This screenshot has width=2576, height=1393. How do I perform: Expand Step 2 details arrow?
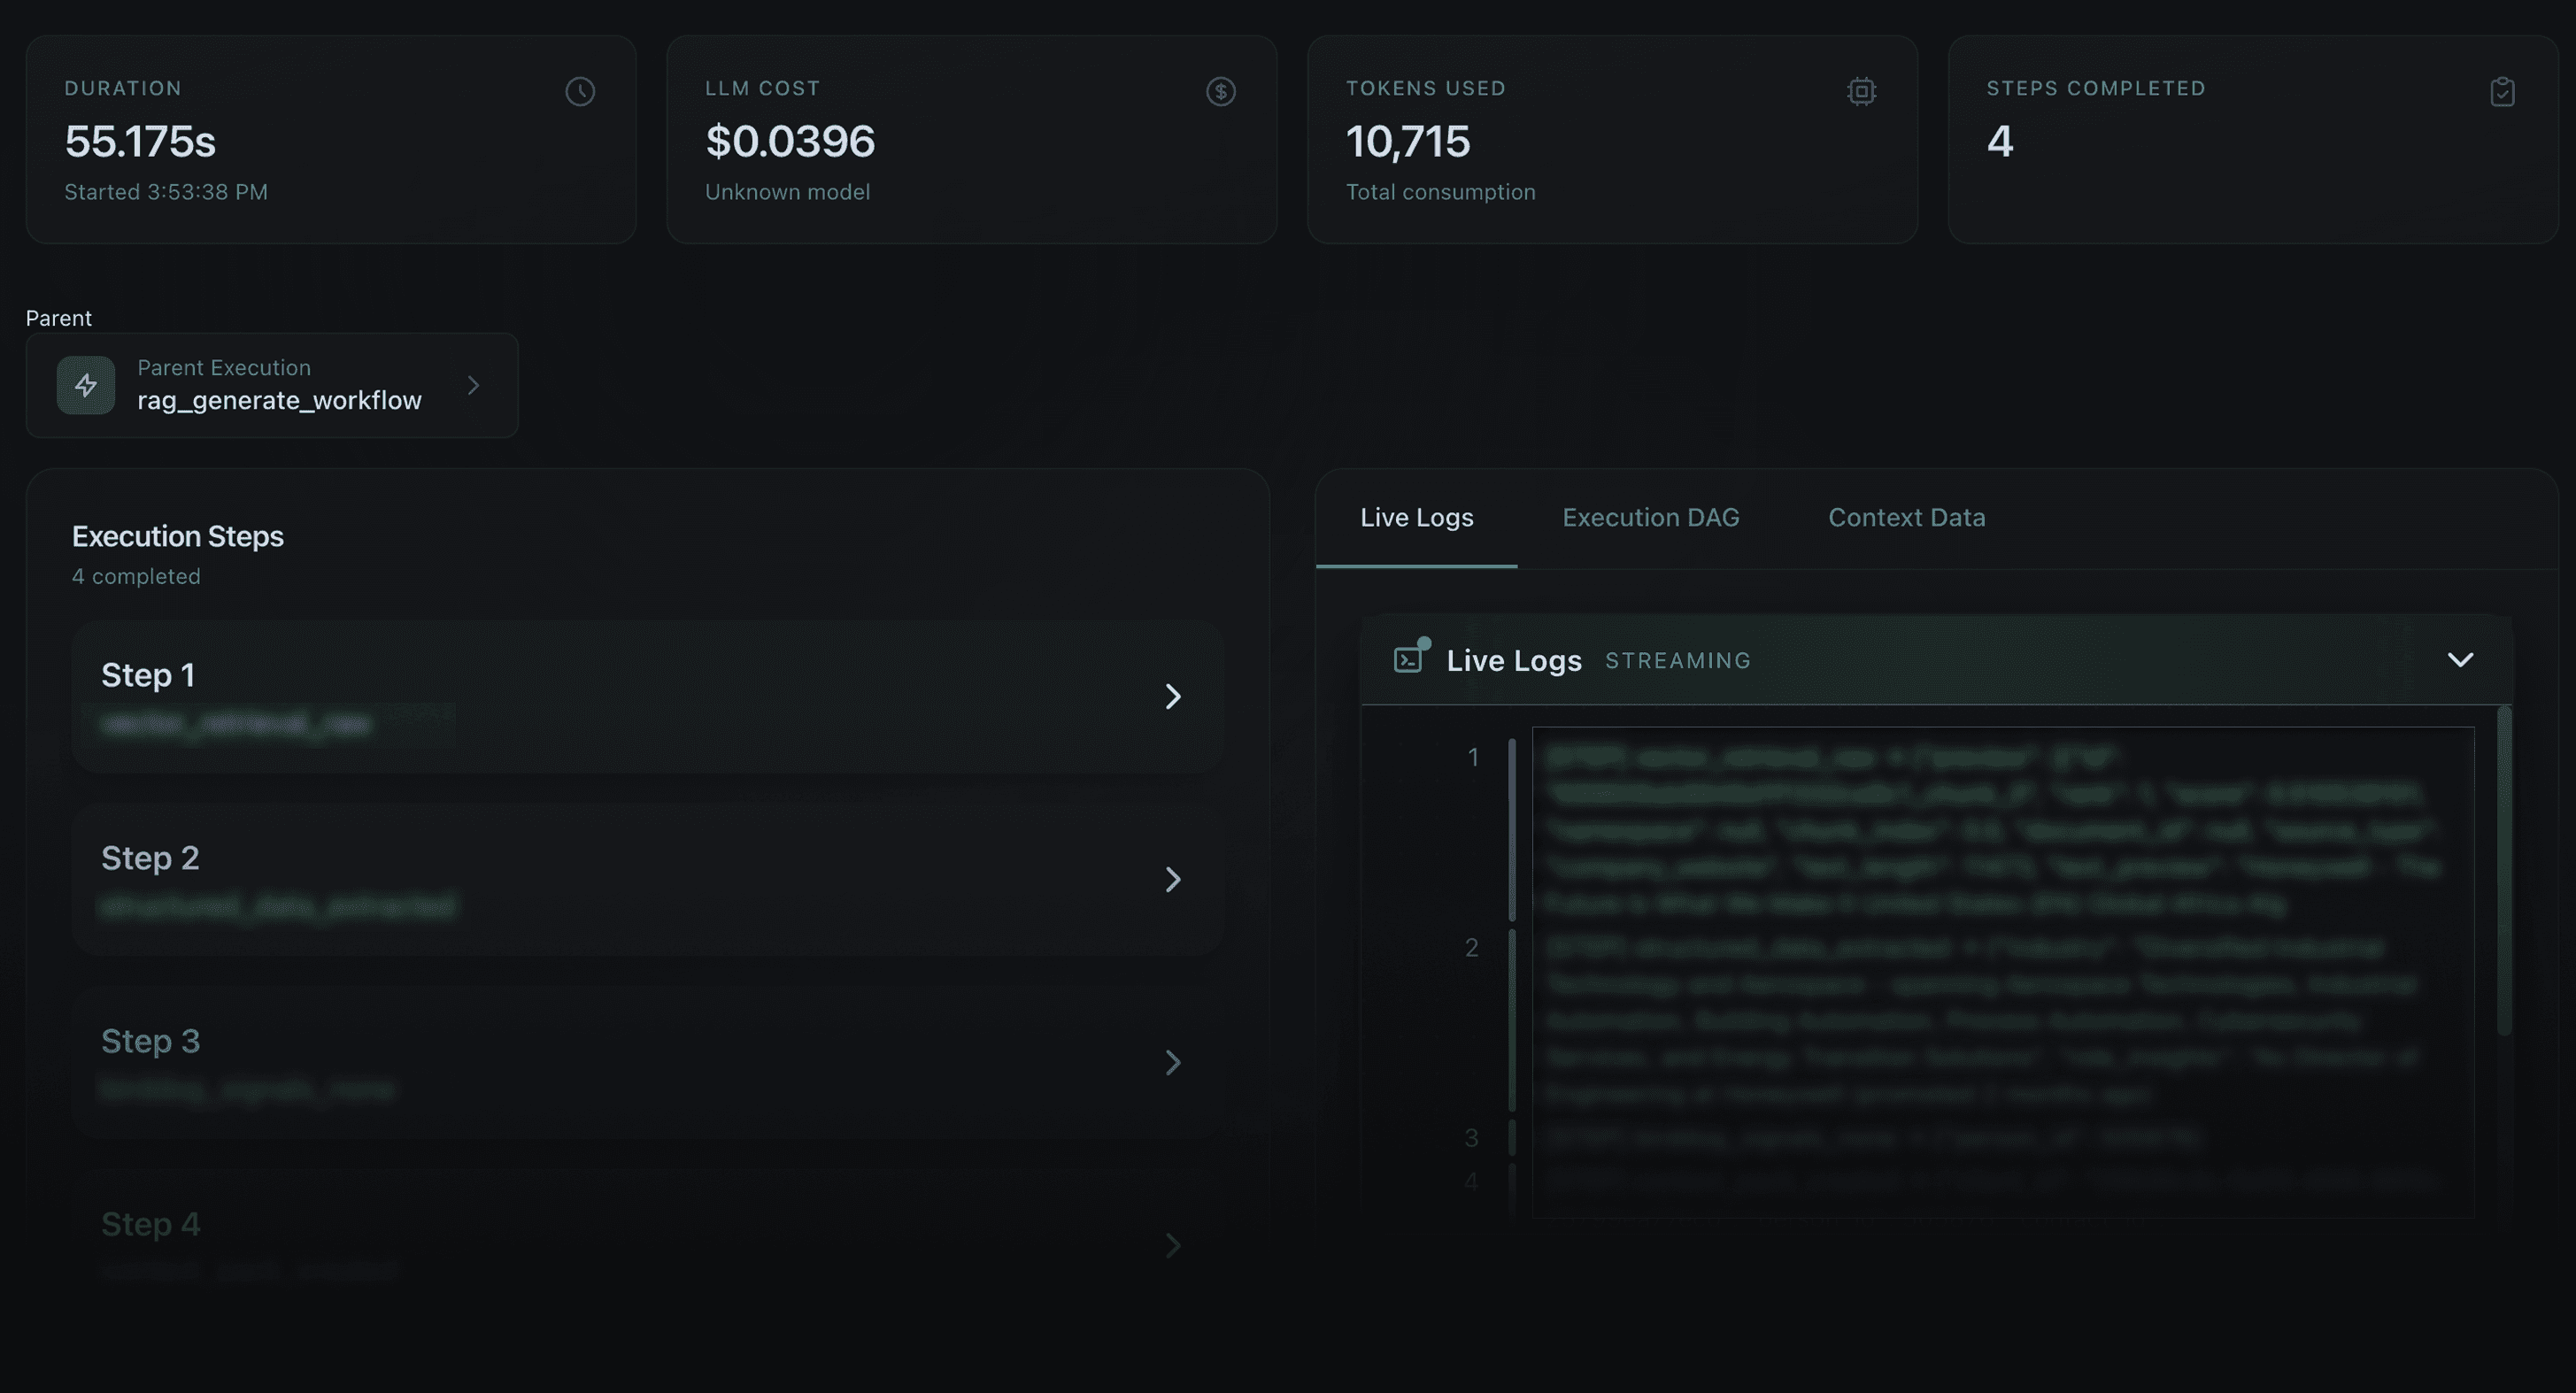[1173, 879]
